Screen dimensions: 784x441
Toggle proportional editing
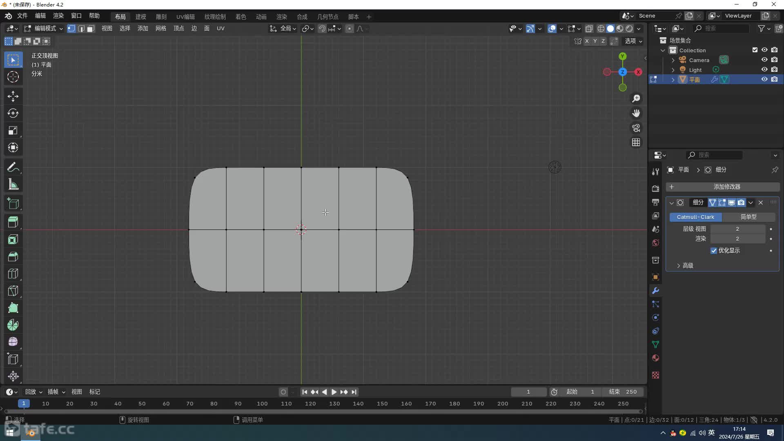349,29
